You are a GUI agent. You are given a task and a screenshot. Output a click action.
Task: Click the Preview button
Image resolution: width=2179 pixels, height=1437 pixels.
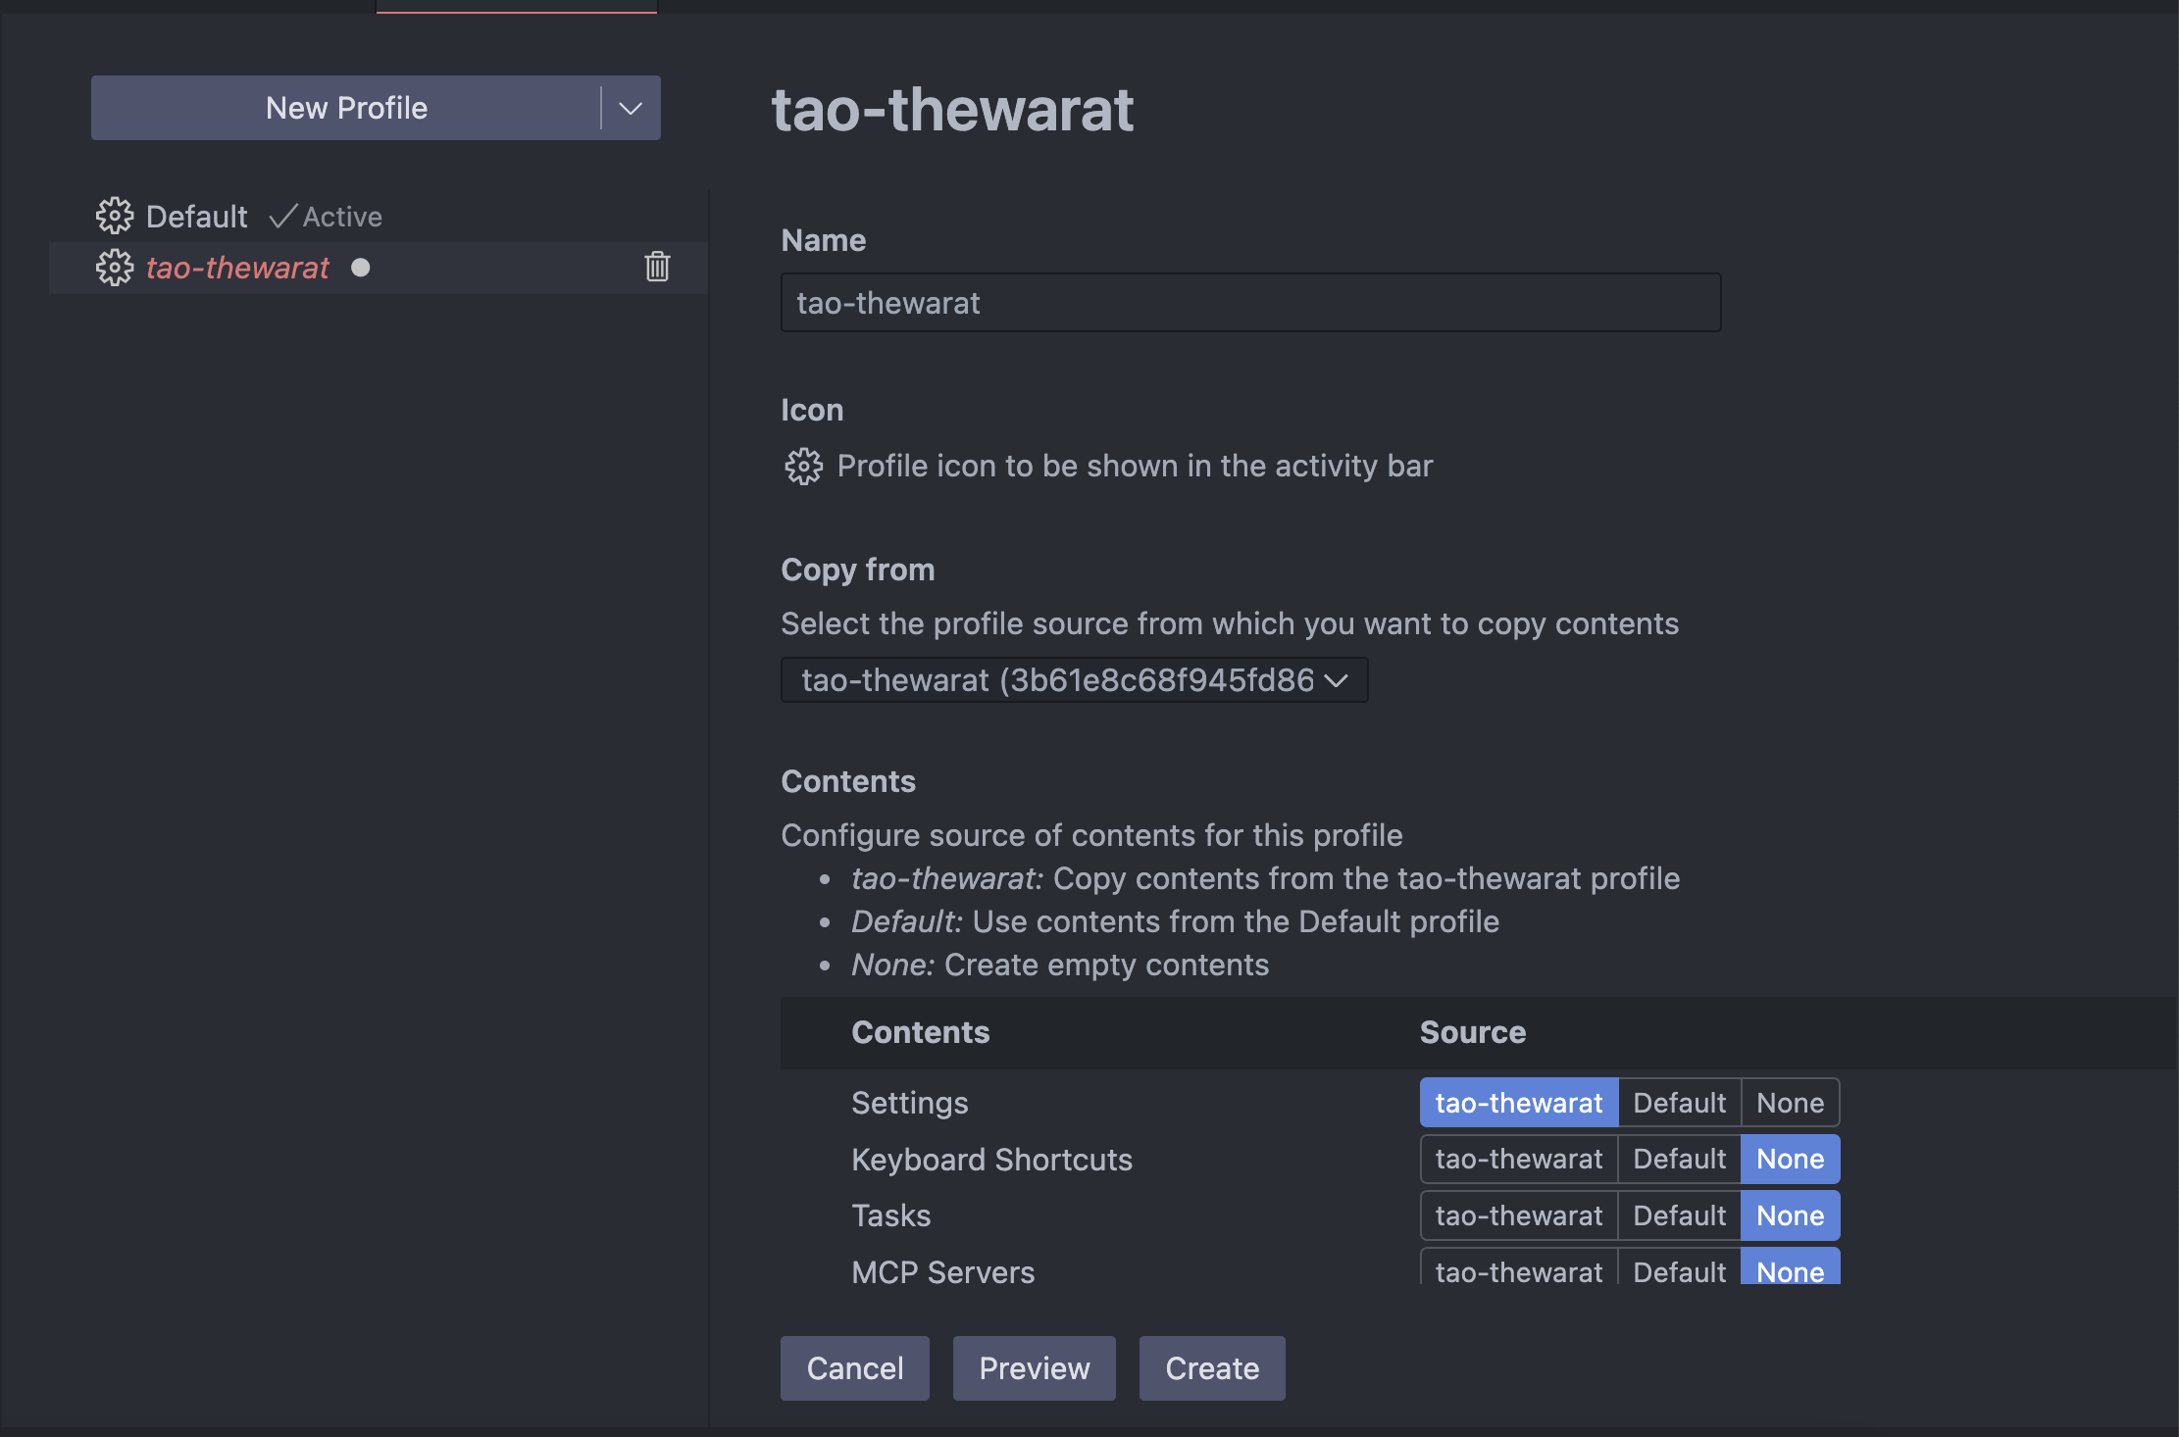tap(1035, 1368)
